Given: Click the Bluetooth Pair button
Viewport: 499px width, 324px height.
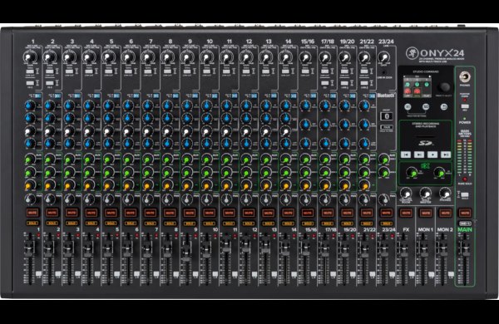Looking at the screenshot, I should click(387, 127).
